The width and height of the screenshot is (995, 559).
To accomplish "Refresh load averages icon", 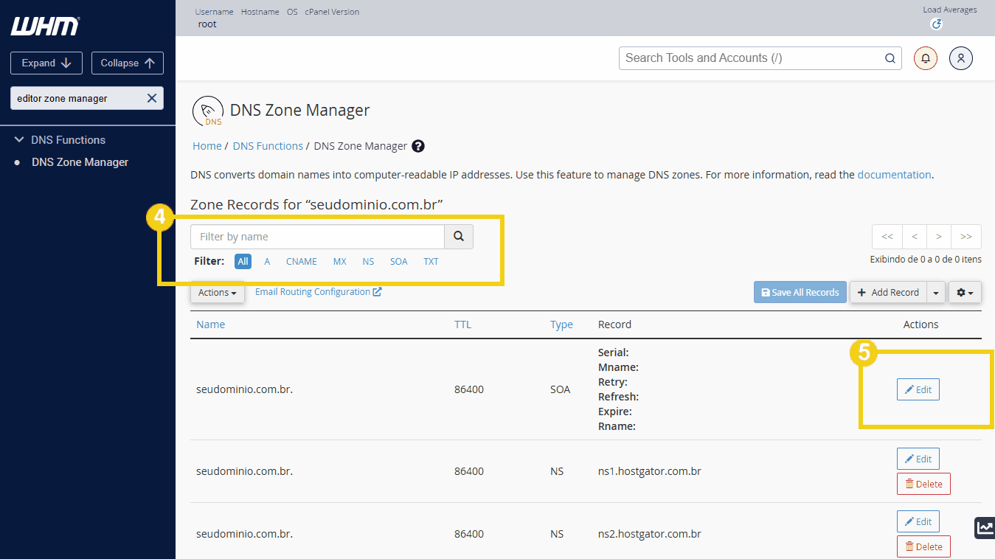I will pos(936,24).
